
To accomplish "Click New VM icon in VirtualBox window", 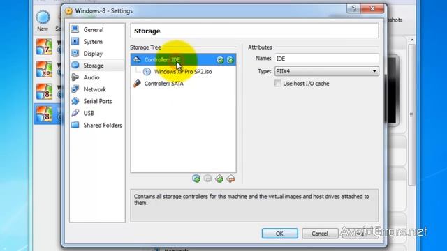I will (43, 20).
